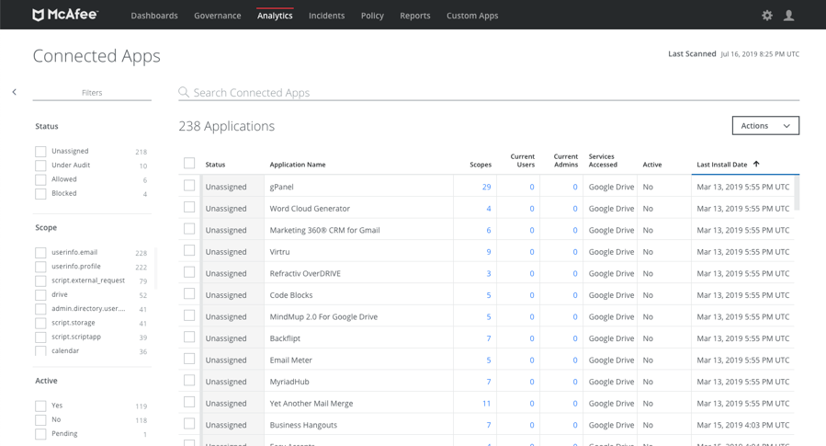Expand the Actions dropdown
Image resolution: width=826 pixels, height=446 pixels.
pos(765,125)
